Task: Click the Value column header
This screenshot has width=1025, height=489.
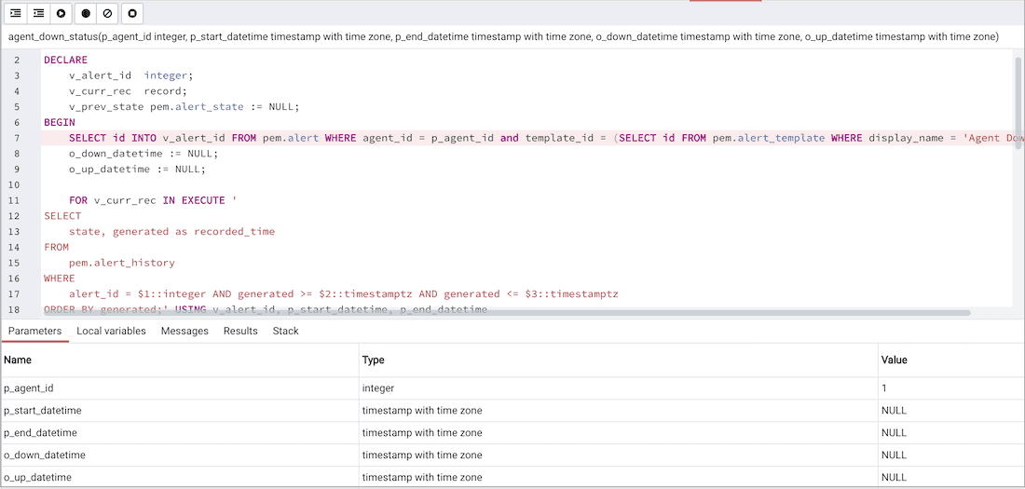Action: click(x=894, y=360)
